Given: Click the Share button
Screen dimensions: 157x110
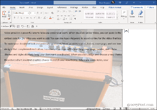Looking at the screenshot, I should click(150, 8).
